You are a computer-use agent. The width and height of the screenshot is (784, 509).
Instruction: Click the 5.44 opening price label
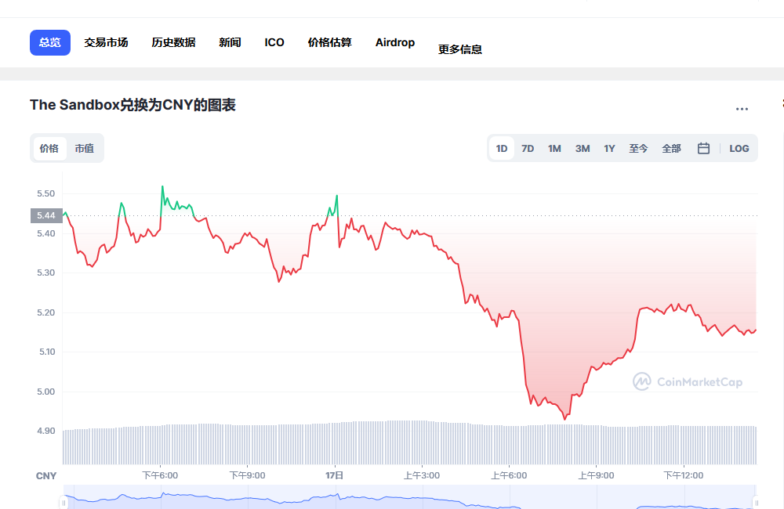tap(46, 215)
